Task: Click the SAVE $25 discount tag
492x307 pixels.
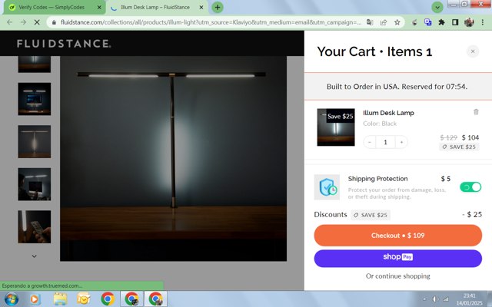Action: [x=371, y=215]
